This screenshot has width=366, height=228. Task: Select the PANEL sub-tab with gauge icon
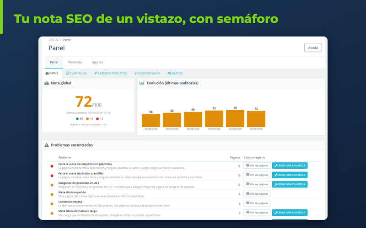(x=52, y=73)
